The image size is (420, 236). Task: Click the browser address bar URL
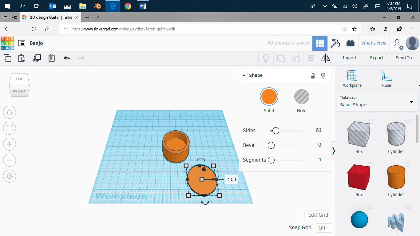tap(123, 29)
